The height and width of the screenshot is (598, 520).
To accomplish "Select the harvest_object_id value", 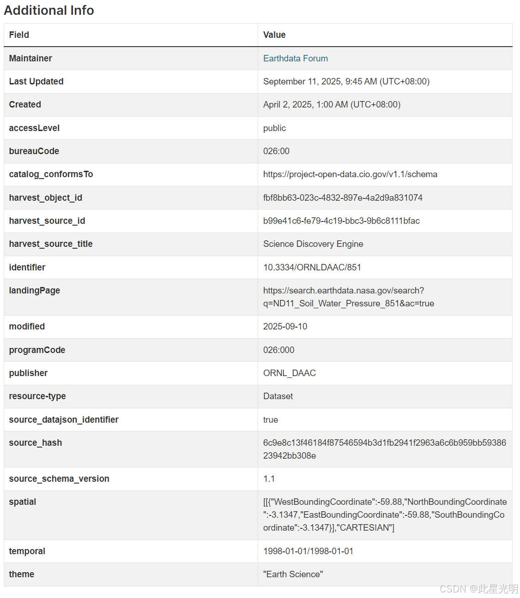I will [343, 198].
